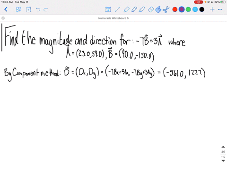Close the Numerade Whiteboard 5 tab

click(x=3, y=18)
